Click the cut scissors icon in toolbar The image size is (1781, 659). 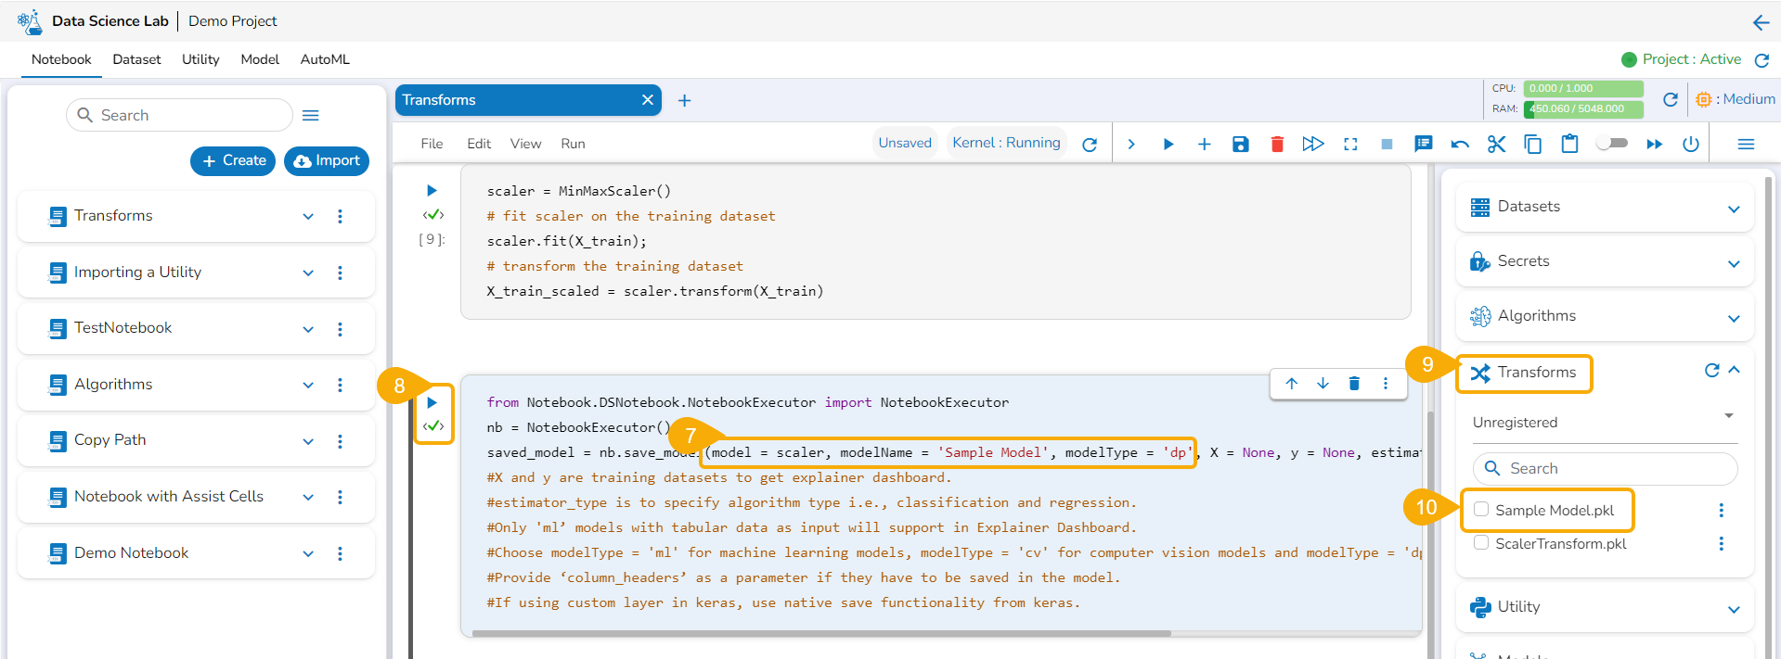pos(1496,144)
